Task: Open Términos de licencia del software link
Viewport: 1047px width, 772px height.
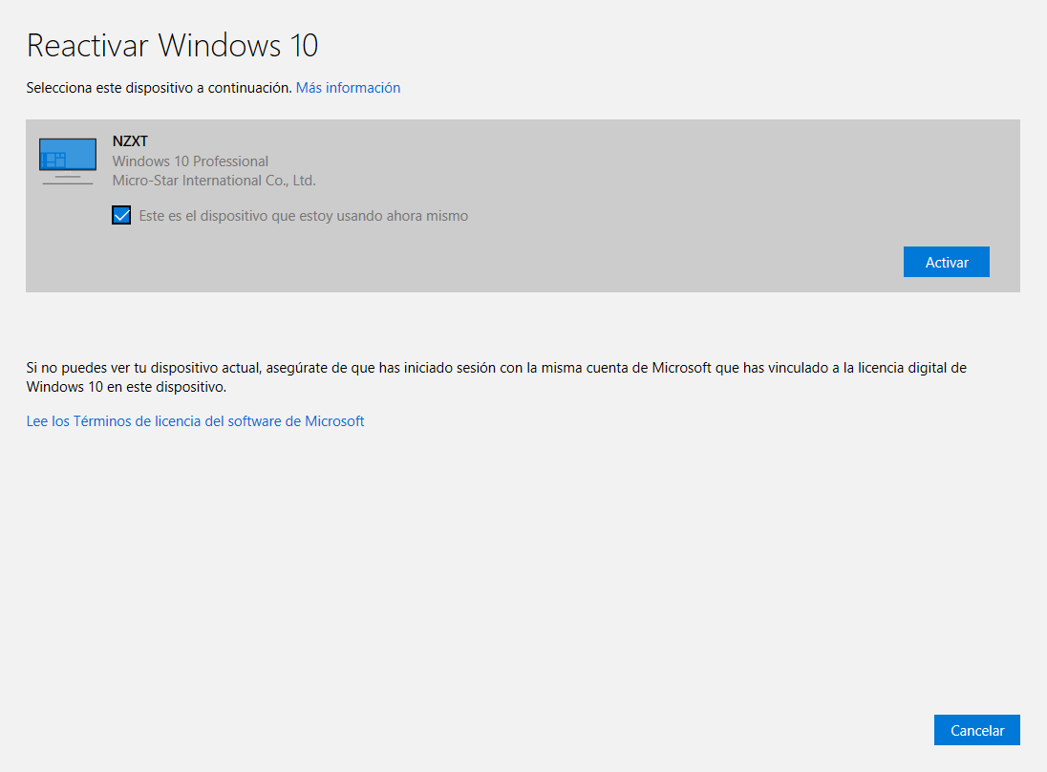Action: coord(195,420)
